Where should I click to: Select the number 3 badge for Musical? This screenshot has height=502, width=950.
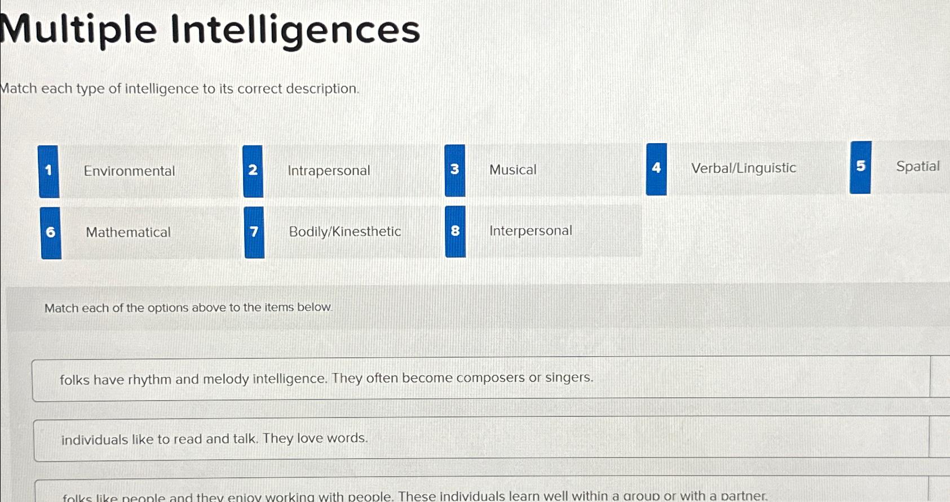pyautogui.click(x=454, y=170)
